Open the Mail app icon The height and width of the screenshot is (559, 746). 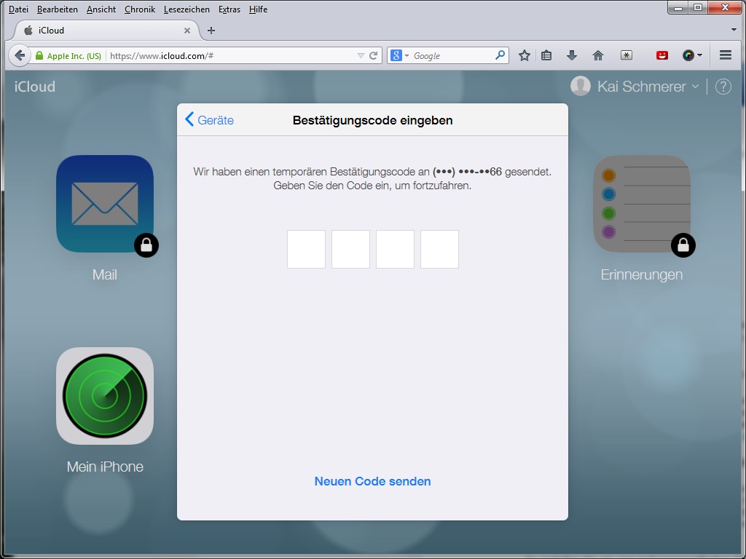coord(105,204)
